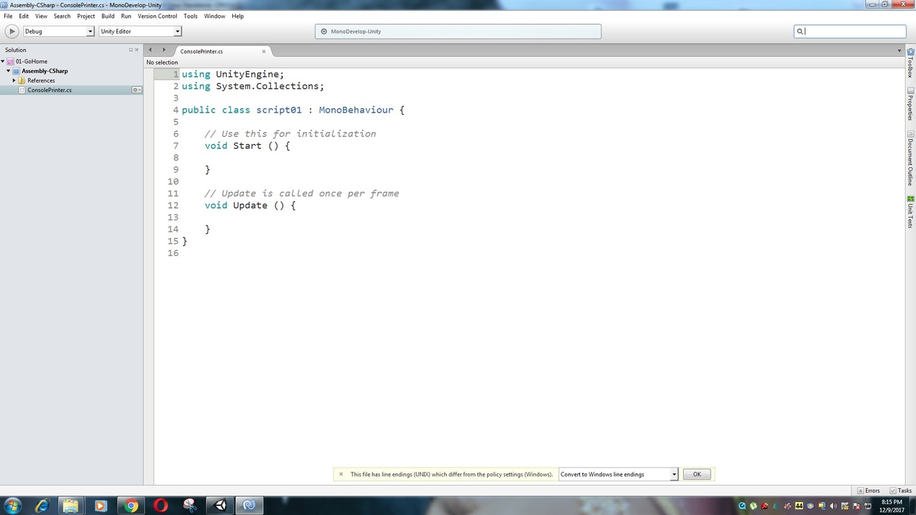Open the Windows Start menu
The height and width of the screenshot is (515, 916).
[12, 506]
